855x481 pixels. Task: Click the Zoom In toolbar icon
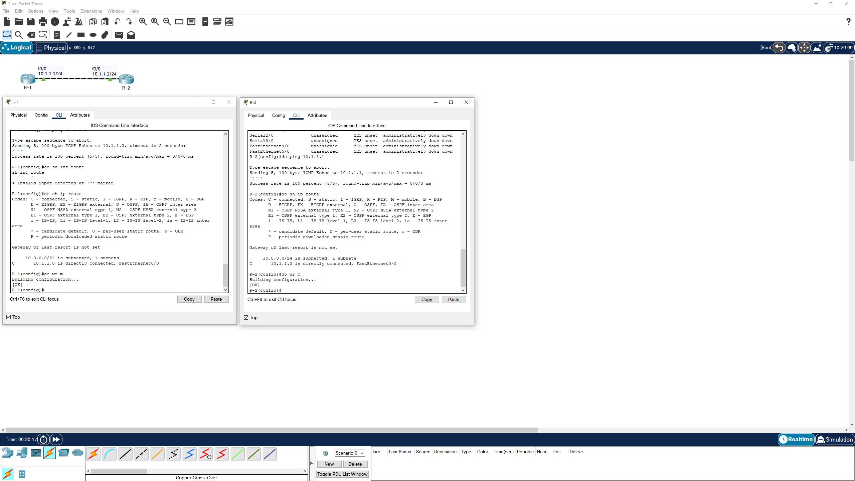[143, 22]
